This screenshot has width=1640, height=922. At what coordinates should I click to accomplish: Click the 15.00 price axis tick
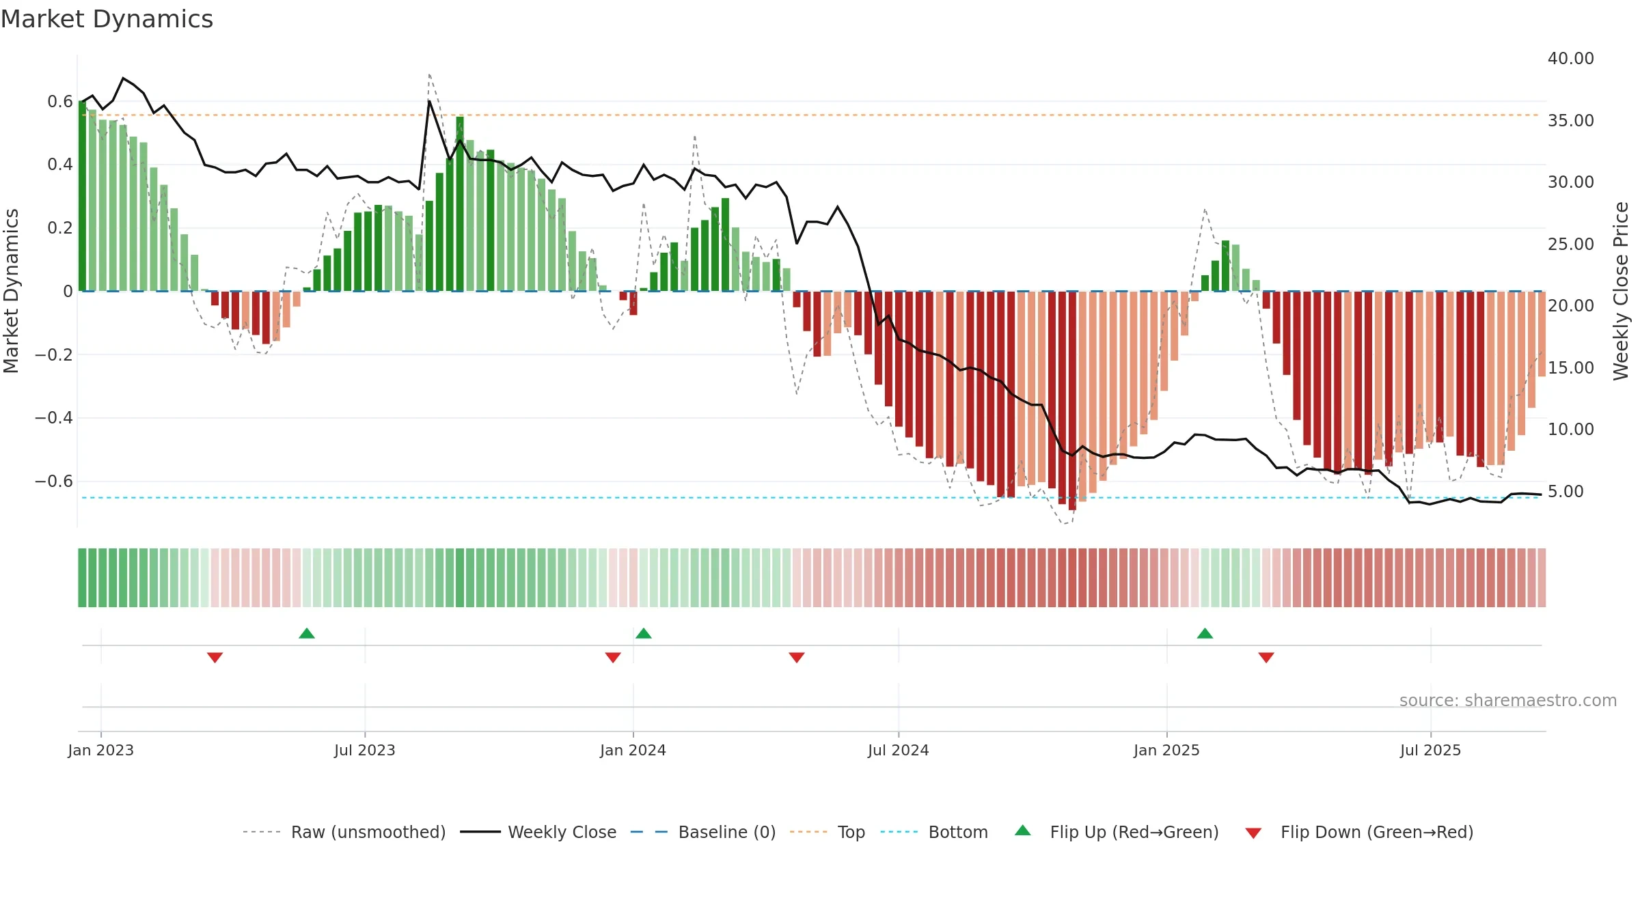tap(1571, 368)
